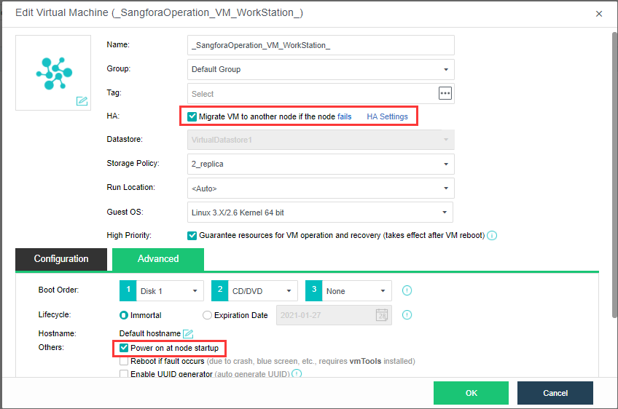Uncheck Migrate VM to another node
Viewport: 618px width, 409px height.
[192, 116]
